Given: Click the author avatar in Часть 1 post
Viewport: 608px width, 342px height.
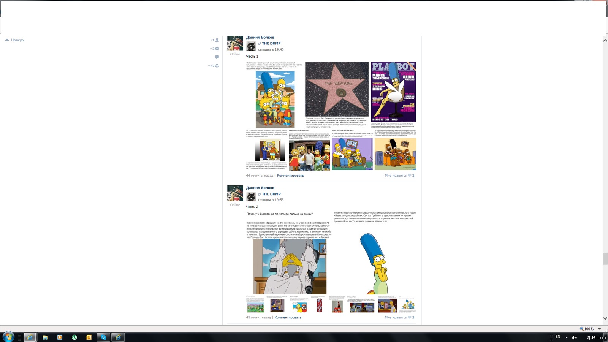Looking at the screenshot, I should pyautogui.click(x=235, y=43).
